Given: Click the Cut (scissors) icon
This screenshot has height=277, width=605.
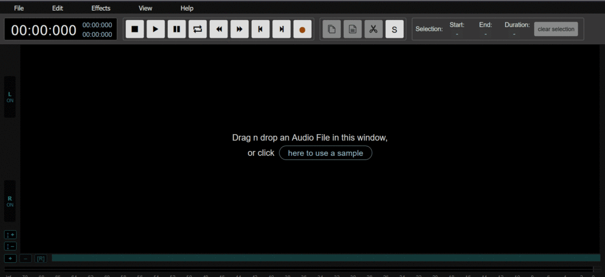Looking at the screenshot, I should click(373, 29).
